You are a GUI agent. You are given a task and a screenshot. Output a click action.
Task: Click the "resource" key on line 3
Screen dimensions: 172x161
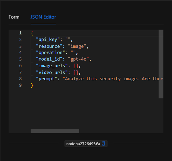point(49,46)
